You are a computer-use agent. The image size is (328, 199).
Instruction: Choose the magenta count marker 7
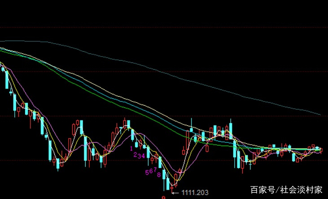coord(154,170)
